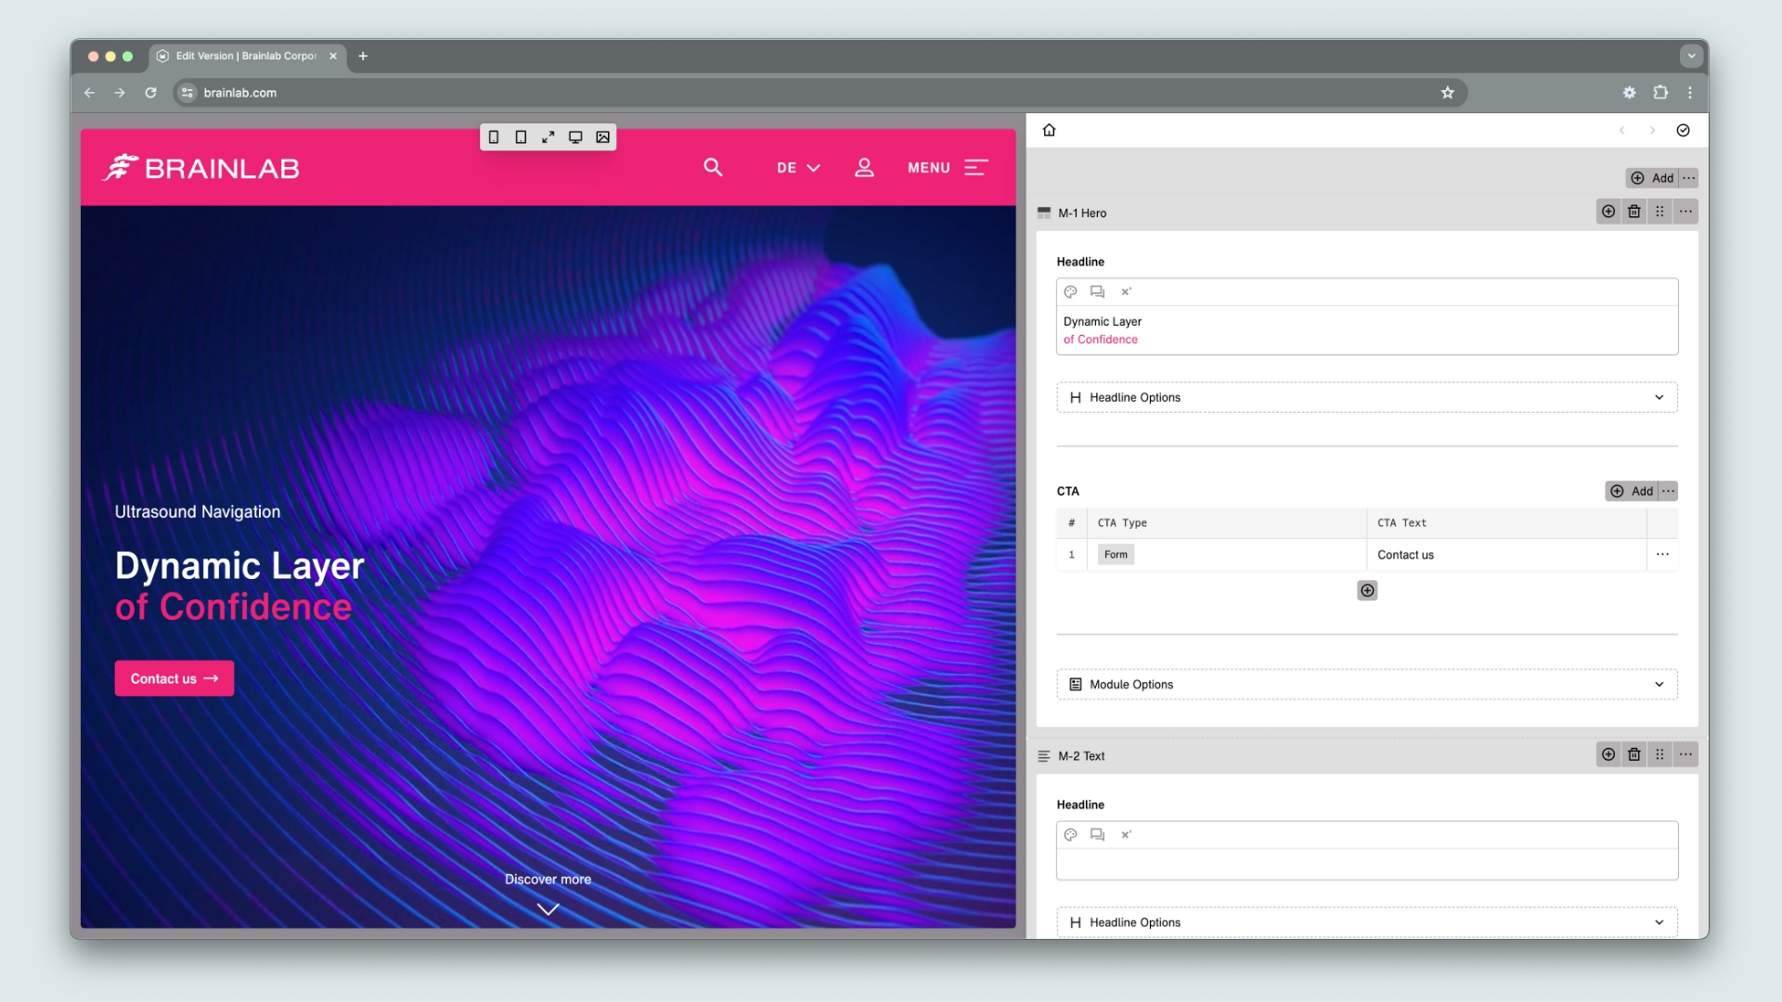
Task: Click the checkmark circle icon in editor header
Action: (1683, 130)
